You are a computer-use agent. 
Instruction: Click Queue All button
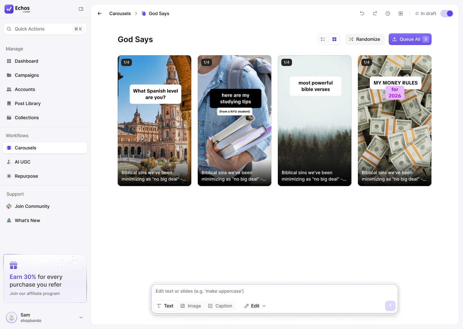[x=410, y=39]
